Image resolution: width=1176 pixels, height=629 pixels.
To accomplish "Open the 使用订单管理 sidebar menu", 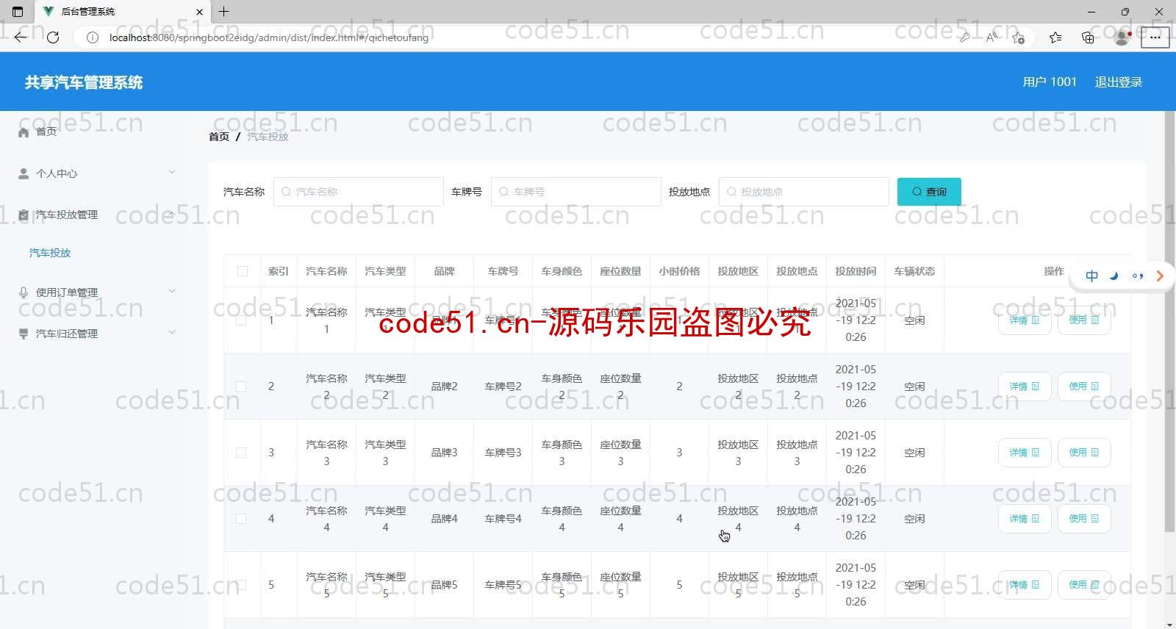I will click(x=96, y=292).
